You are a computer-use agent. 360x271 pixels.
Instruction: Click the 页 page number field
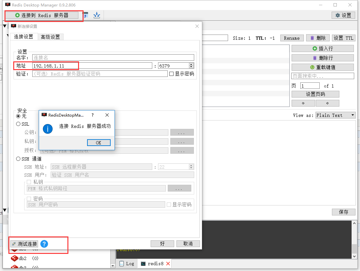[x=310, y=86]
